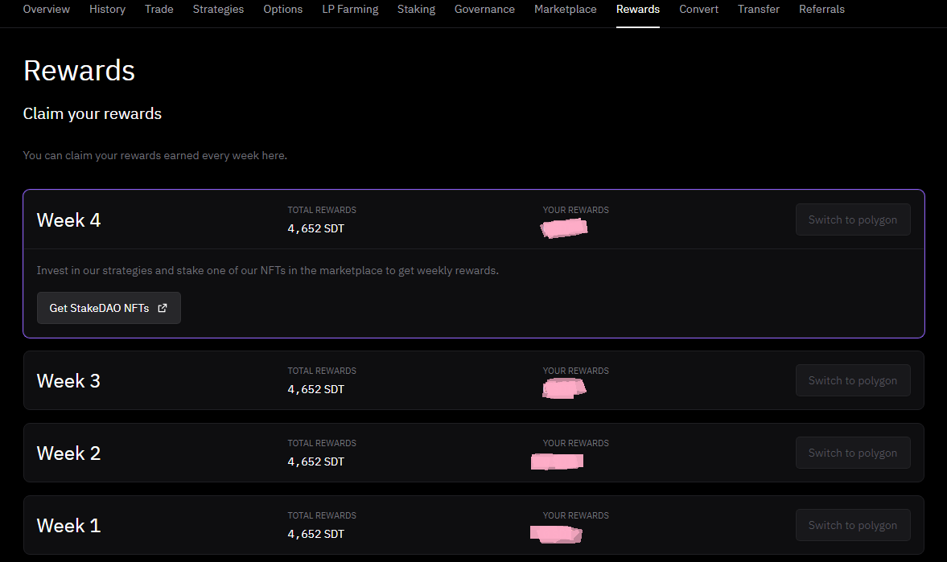Click Switch to polygon for Week 4
The width and height of the screenshot is (947, 562).
tap(853, 219)
